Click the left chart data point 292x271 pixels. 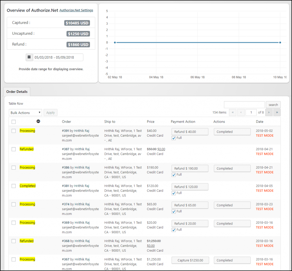[115, 43]
